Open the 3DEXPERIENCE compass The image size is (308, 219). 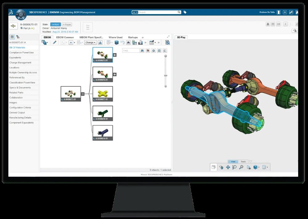[x=21, y=14]
